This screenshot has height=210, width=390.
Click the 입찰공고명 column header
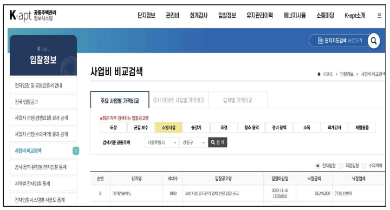tap(223, 179)
